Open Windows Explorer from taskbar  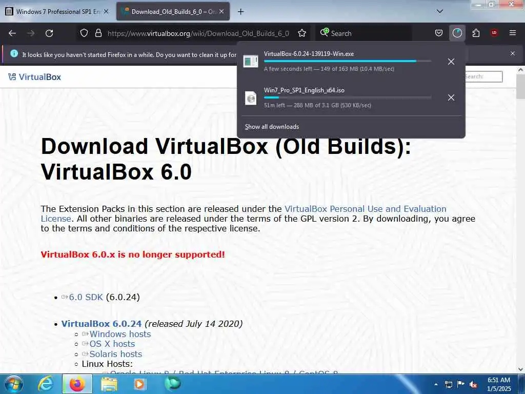109,384
